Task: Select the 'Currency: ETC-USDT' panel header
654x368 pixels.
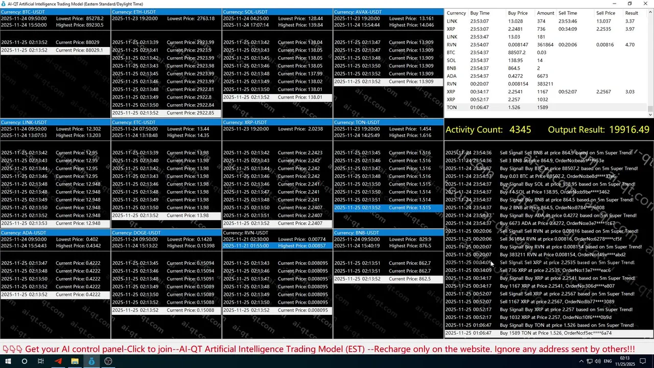Action: click(166, 123)
